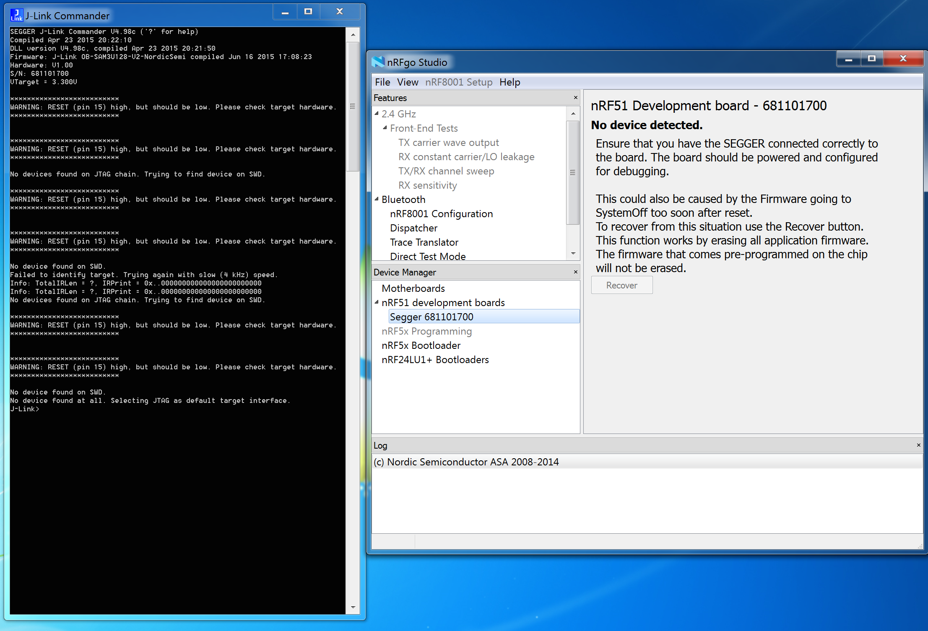Click the J-Link Commander title bar icon
Screen dimensions: 928x631
[16, 15]
